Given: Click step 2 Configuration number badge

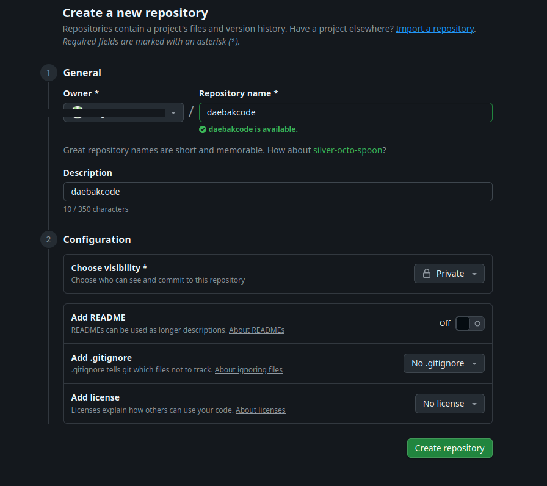Looking at the screenshot, I should (48, 239).
